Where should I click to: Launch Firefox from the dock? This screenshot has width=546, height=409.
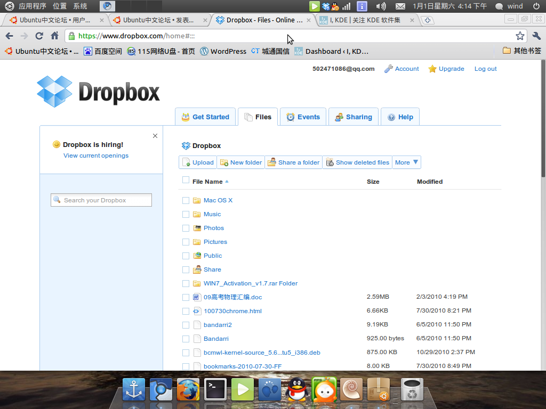pos(188,389)
